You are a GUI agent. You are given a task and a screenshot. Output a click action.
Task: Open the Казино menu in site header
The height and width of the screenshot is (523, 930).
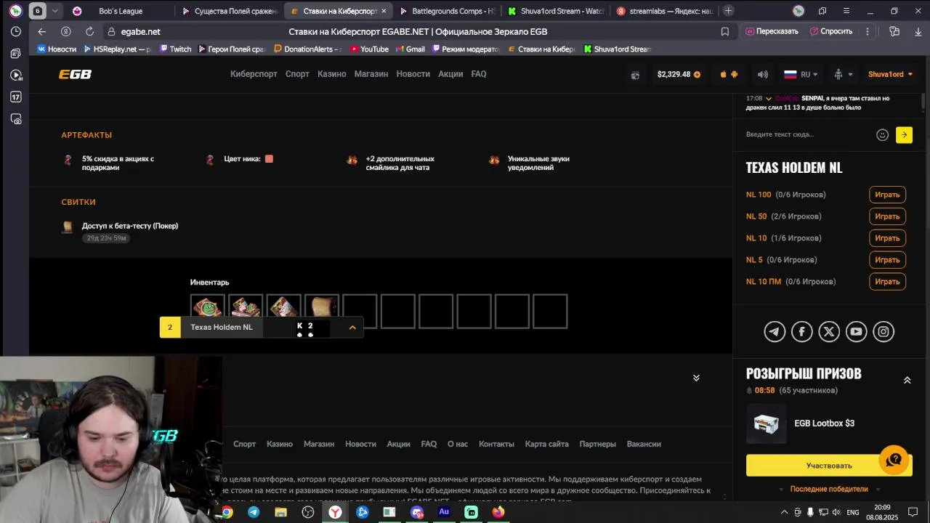[x=332, y=74]
